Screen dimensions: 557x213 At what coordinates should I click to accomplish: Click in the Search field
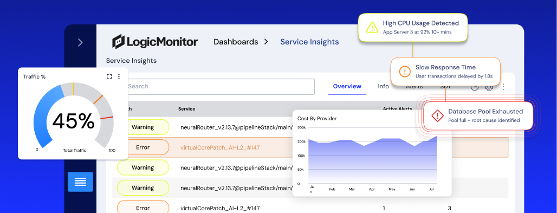click(217, 86)
